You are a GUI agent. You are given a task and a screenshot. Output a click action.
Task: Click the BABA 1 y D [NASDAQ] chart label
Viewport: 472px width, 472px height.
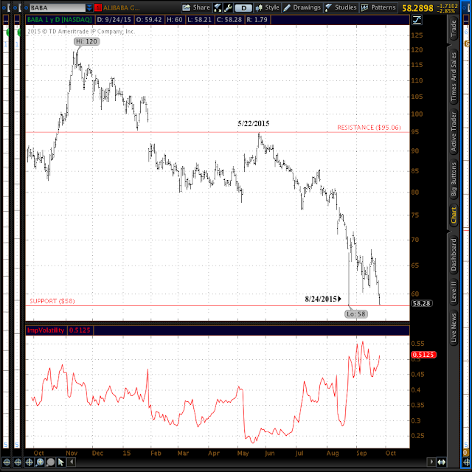pyautogui.click(x=59, y=20)
